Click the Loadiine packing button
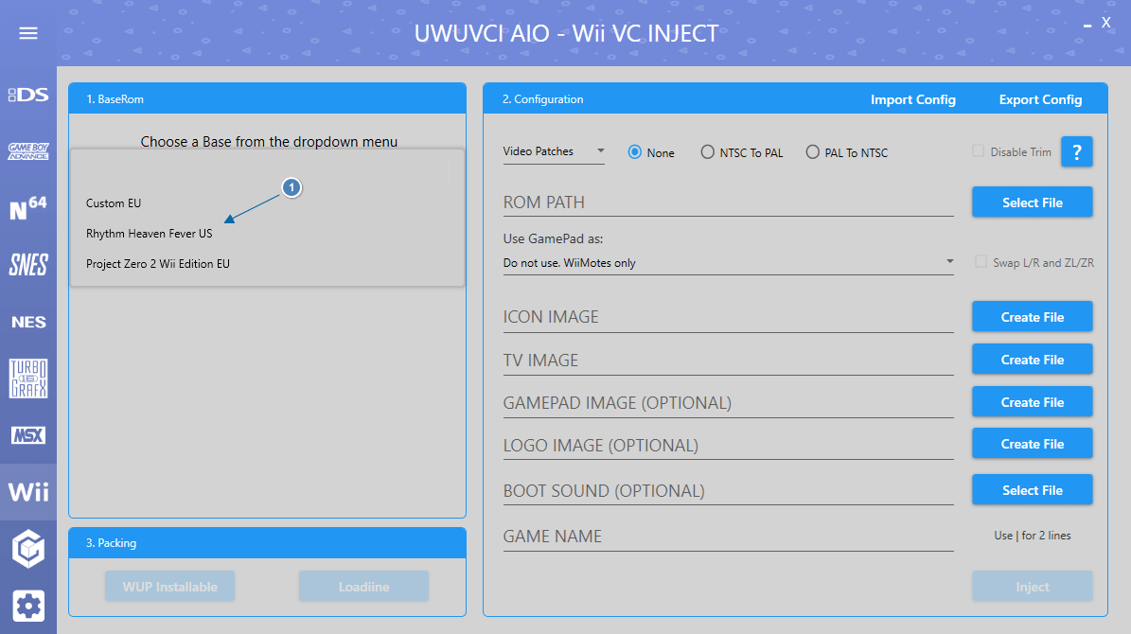Image resolution: width=1131 pixels, height=634 pixels. [x=363, y=587]
